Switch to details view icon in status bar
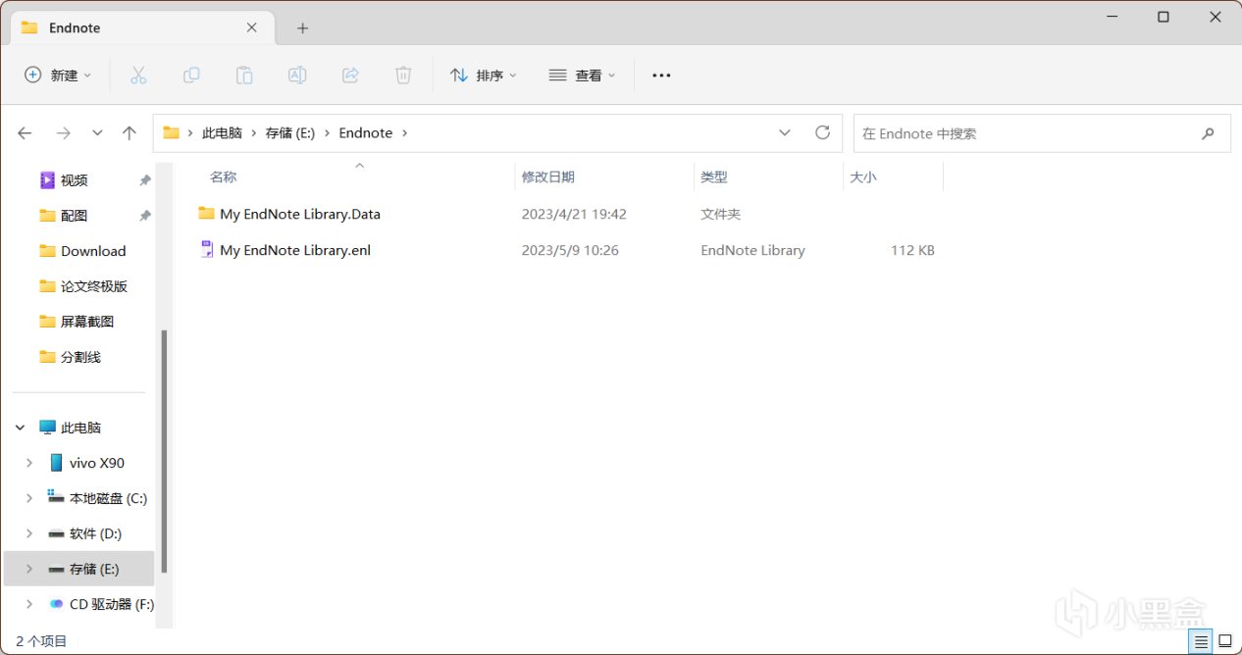 pos(1202,641)
